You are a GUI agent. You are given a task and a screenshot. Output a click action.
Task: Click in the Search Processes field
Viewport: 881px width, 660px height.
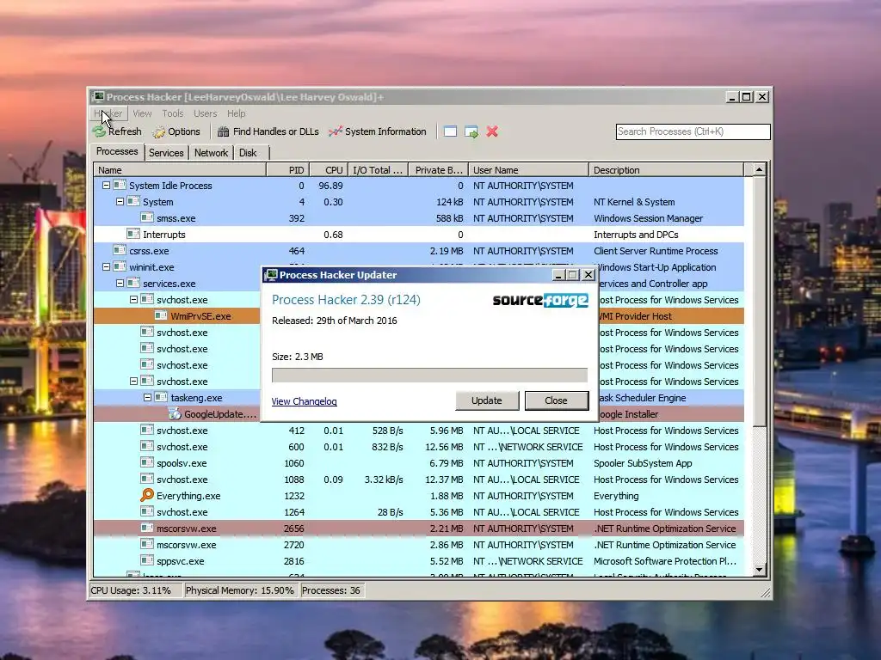[693, 131]
